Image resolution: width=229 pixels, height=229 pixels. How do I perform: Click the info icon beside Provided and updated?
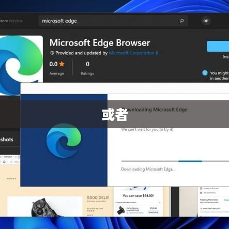[x=52, y=53]
